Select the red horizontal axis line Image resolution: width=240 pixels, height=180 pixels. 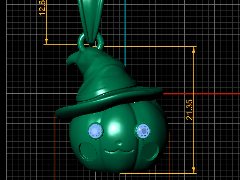click(x=201, y=94)
